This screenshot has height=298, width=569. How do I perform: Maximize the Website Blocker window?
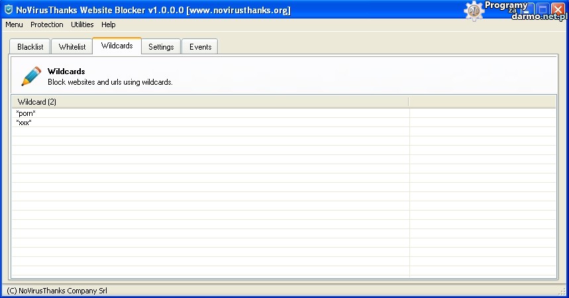click(543, 10)
